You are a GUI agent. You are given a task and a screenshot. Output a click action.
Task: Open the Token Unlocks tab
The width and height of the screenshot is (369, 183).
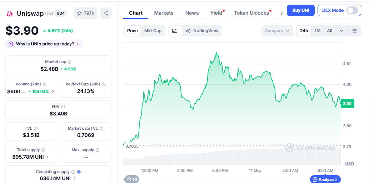252,13
